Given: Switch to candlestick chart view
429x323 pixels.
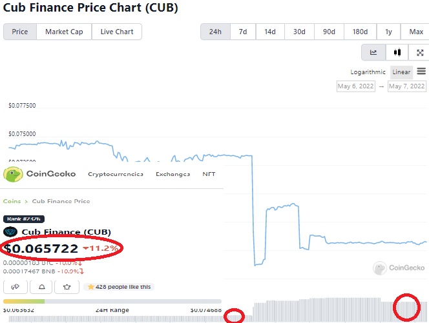Looking at the screenshot, I should tap(397, 52).
